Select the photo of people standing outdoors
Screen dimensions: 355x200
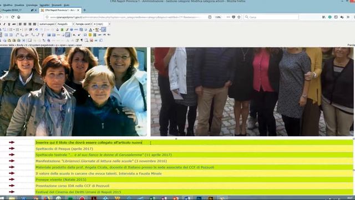point(252,92)
